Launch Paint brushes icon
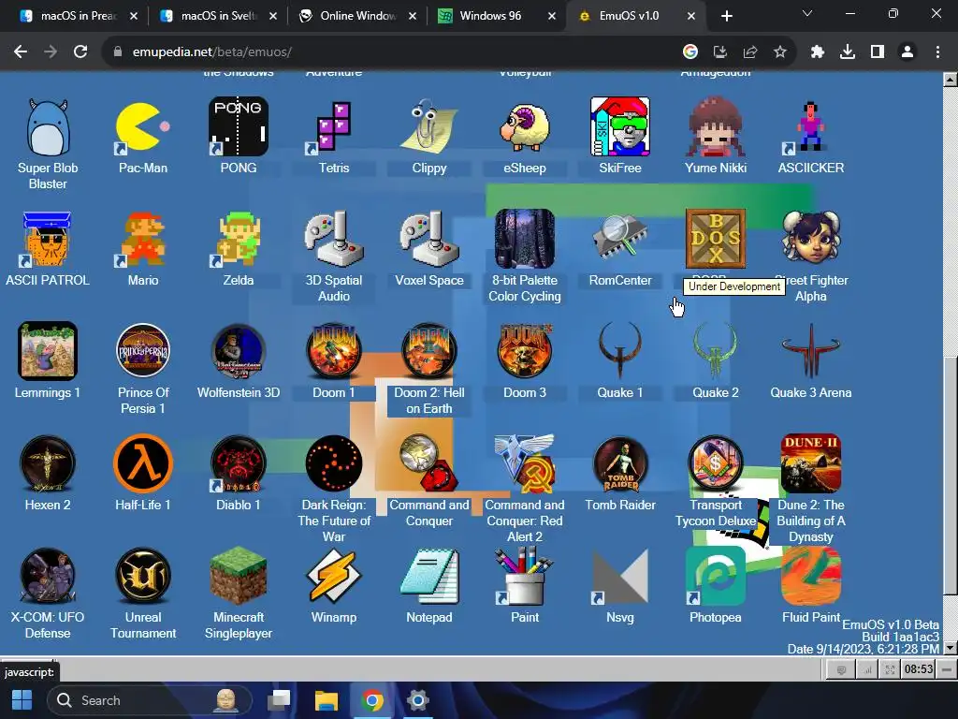 (524, 577)
